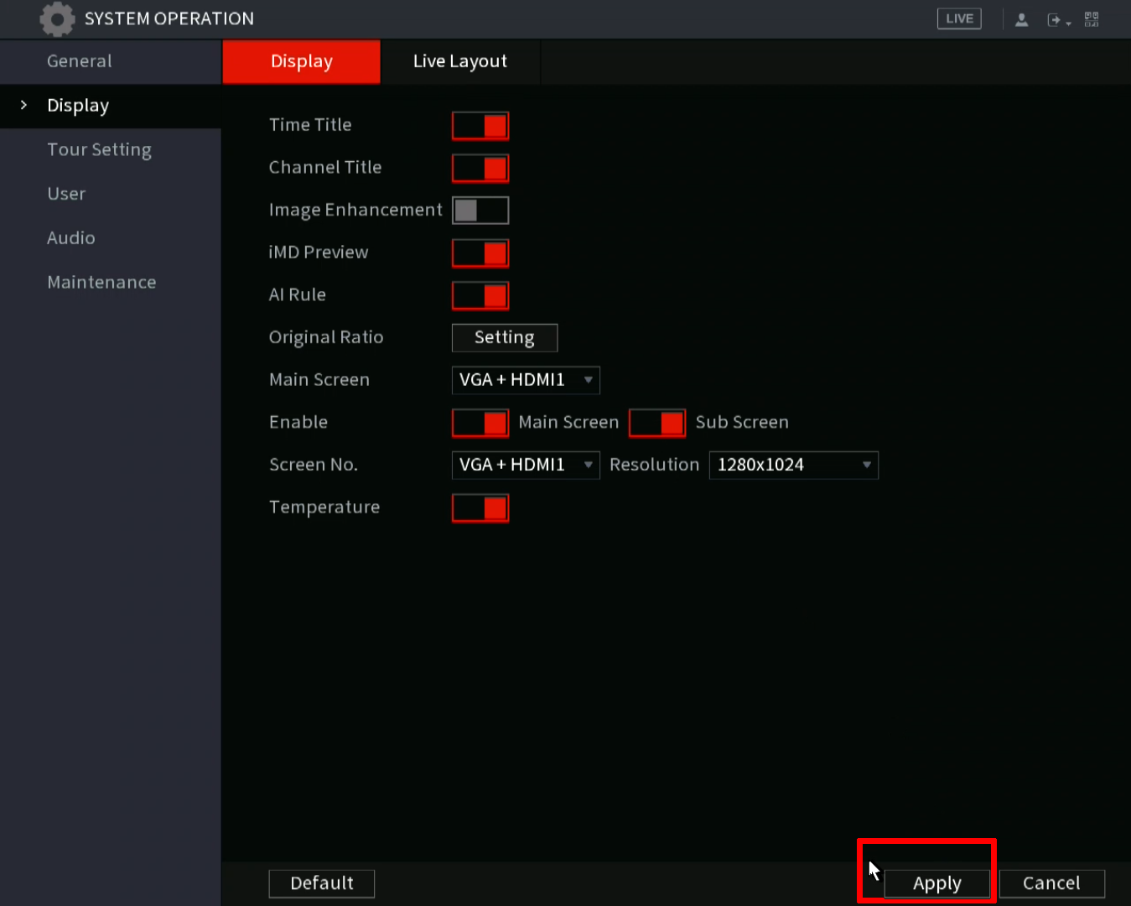Open the logout arrow menu icon
The width and height of the screenshot is (1131, 906).
(x=1058, y=19)
